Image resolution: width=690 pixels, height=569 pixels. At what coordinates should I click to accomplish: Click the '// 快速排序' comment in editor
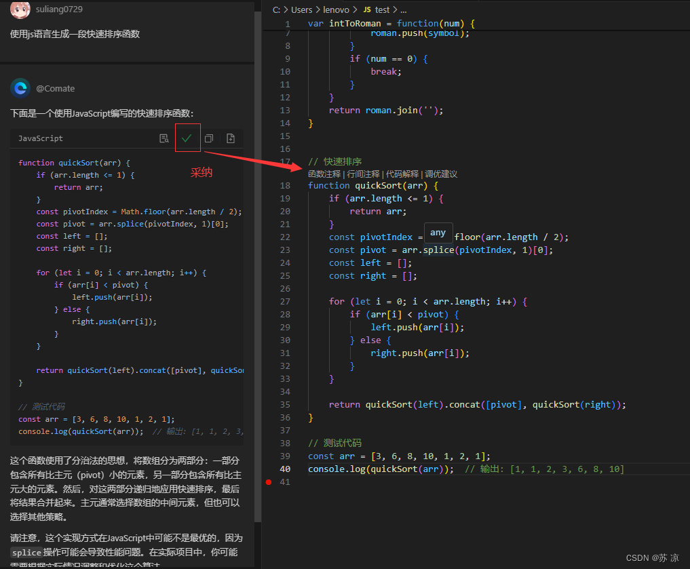click(335, 162)
